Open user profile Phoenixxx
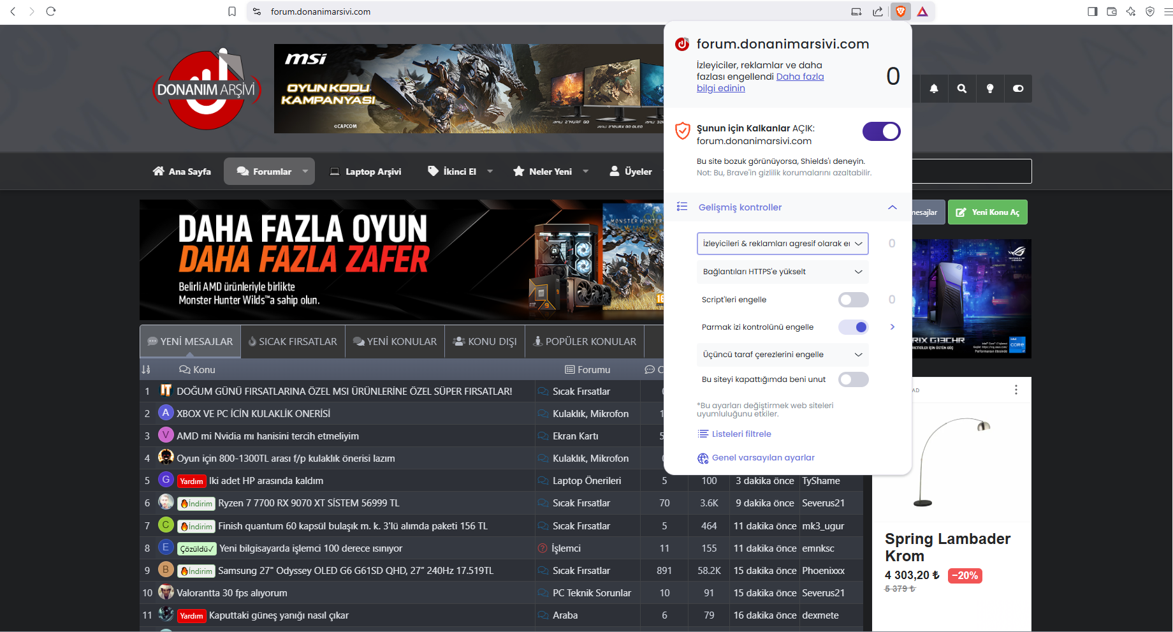 tap(824, 570)
